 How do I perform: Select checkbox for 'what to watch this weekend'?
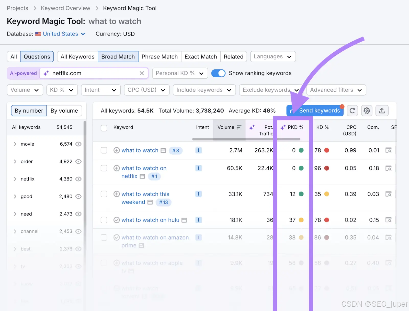coord(104,194)
